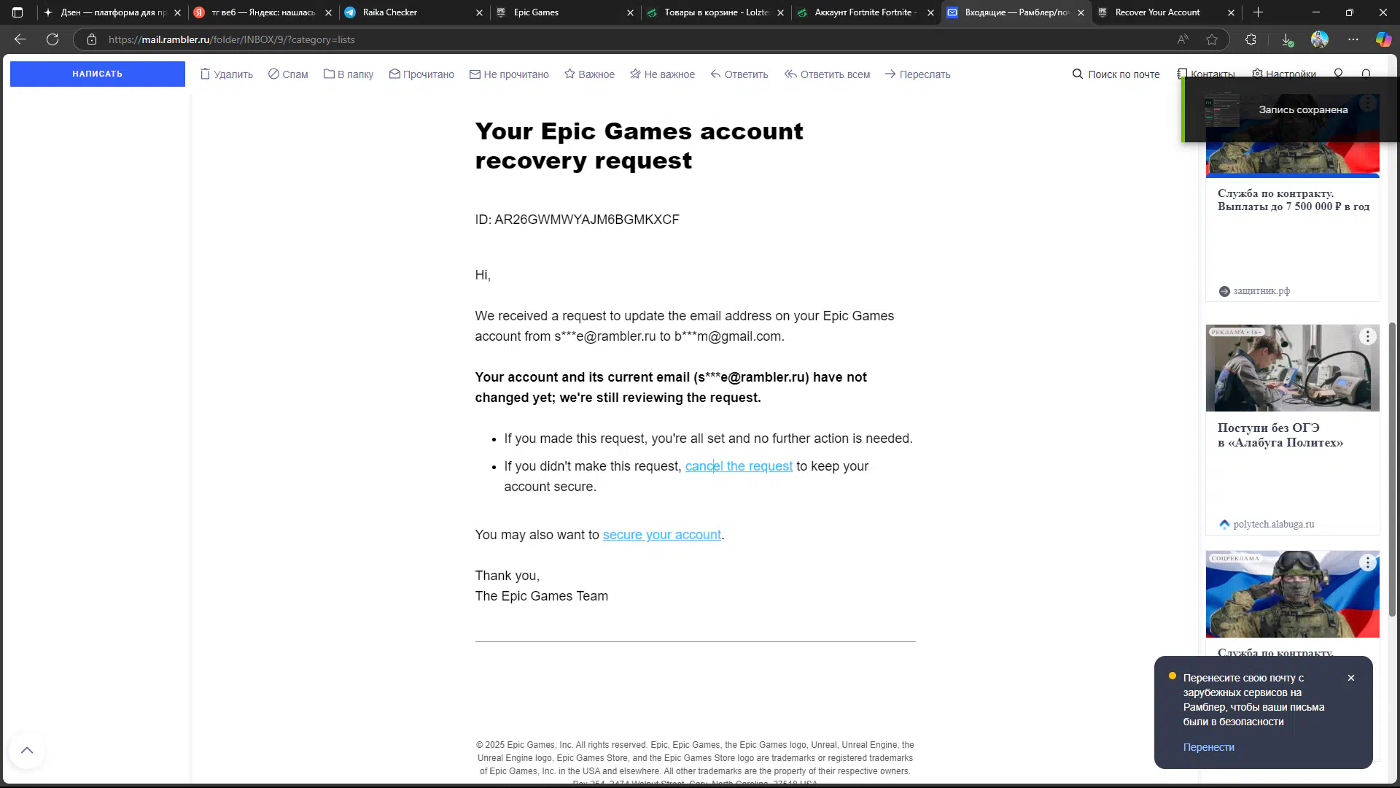
Task: Open options on Алабуга Политех ad
Action: click(1368, 336)
